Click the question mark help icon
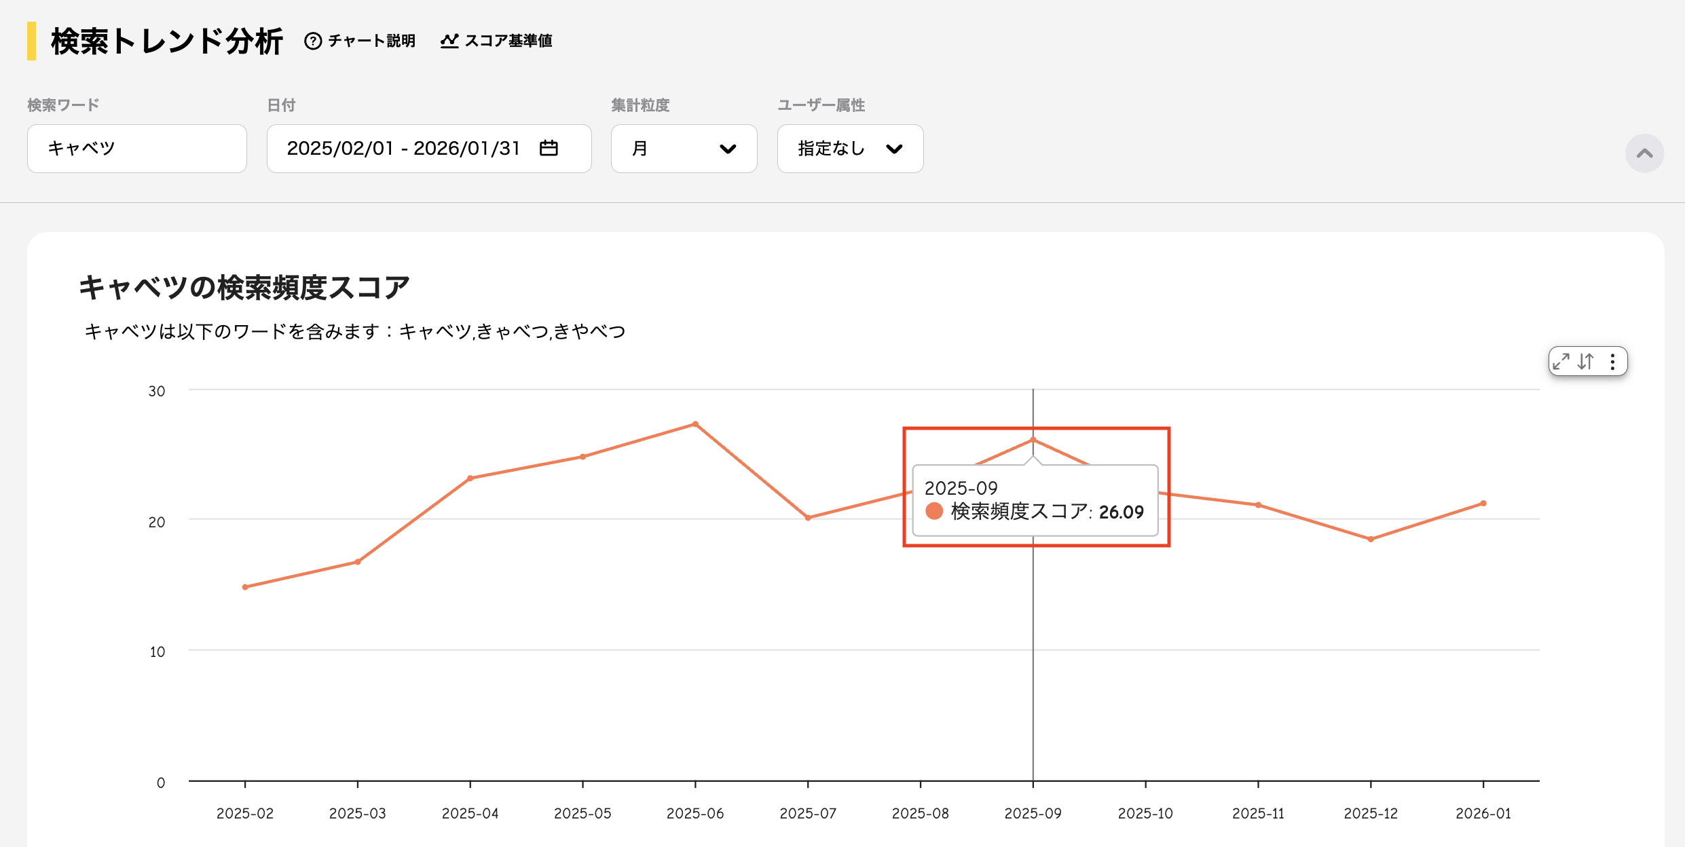Screen dimensions: 1685x847 click(313, 41)
